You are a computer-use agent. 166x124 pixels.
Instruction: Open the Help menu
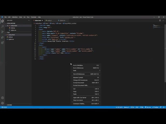tap(39, 17)
